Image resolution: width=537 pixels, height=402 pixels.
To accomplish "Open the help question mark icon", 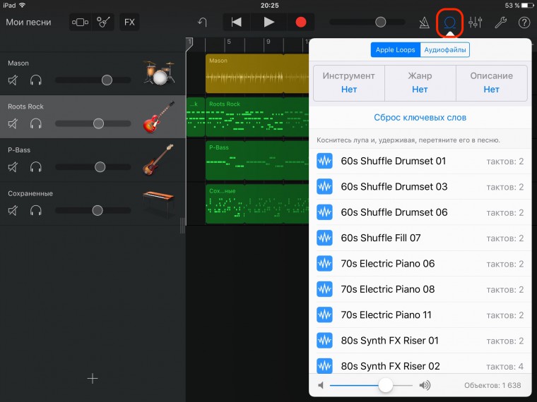I will [524, 22].
